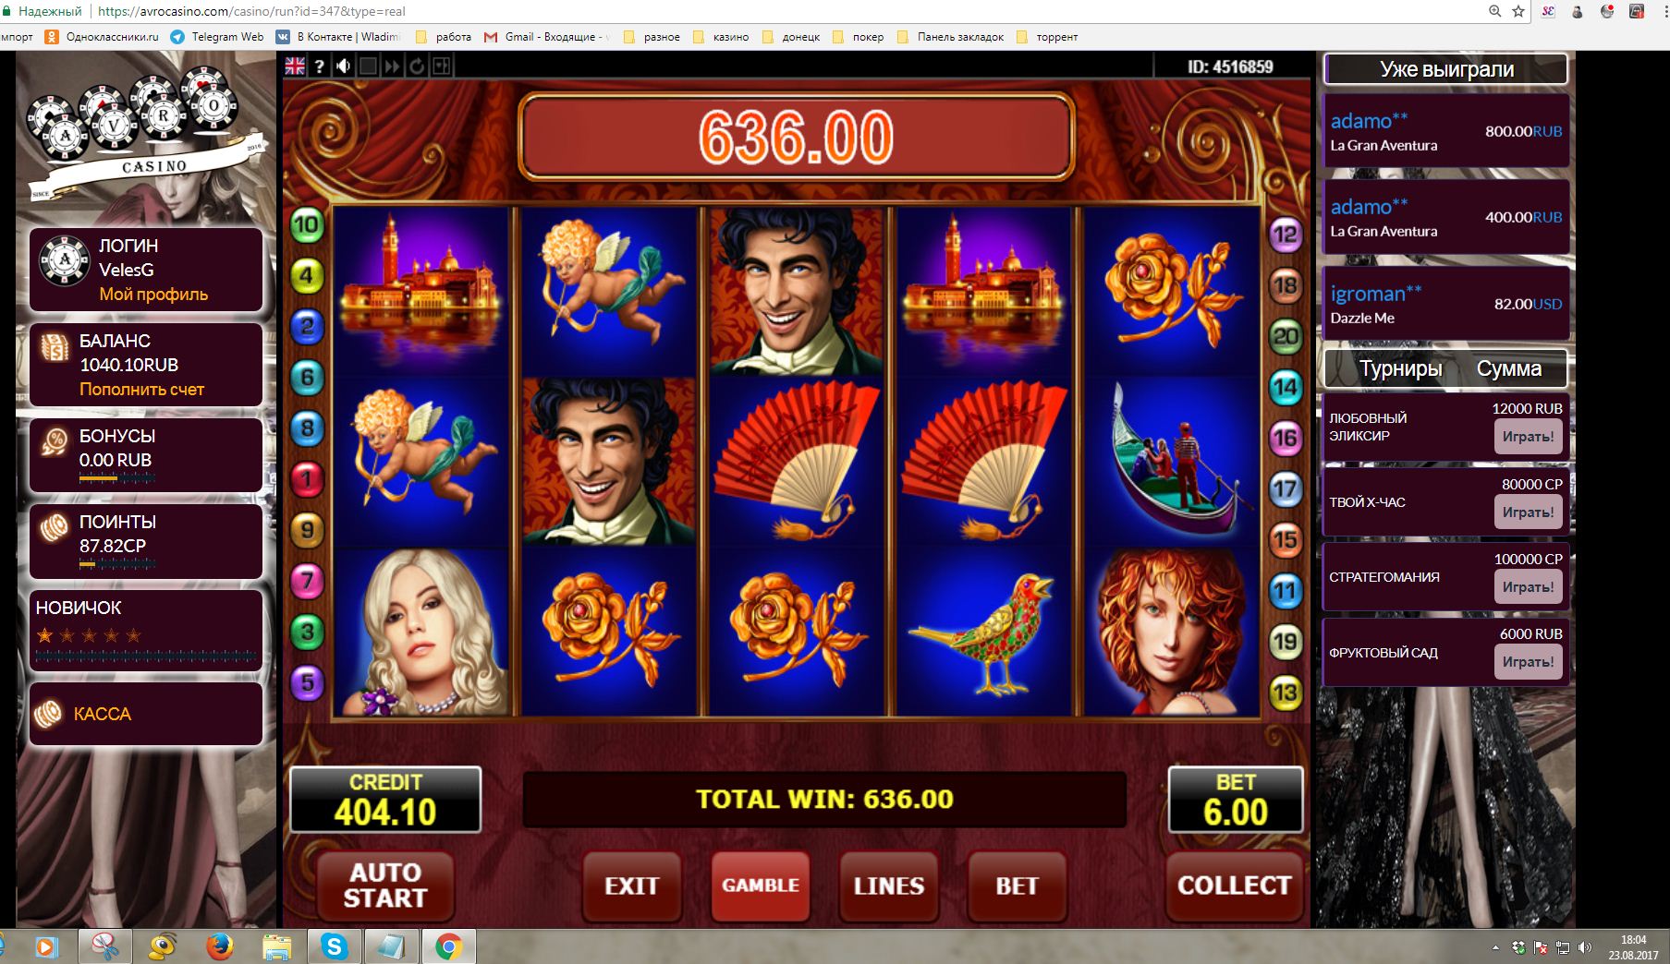Open the UK flag language selector
This screenshot has height=964, width=1670.
click(295, 66)
